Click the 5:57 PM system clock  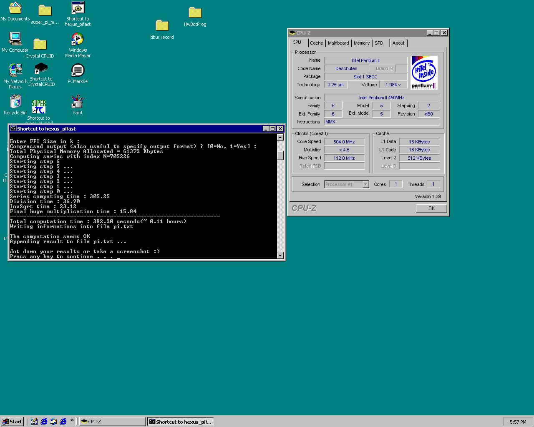click(x=518, y=422)
